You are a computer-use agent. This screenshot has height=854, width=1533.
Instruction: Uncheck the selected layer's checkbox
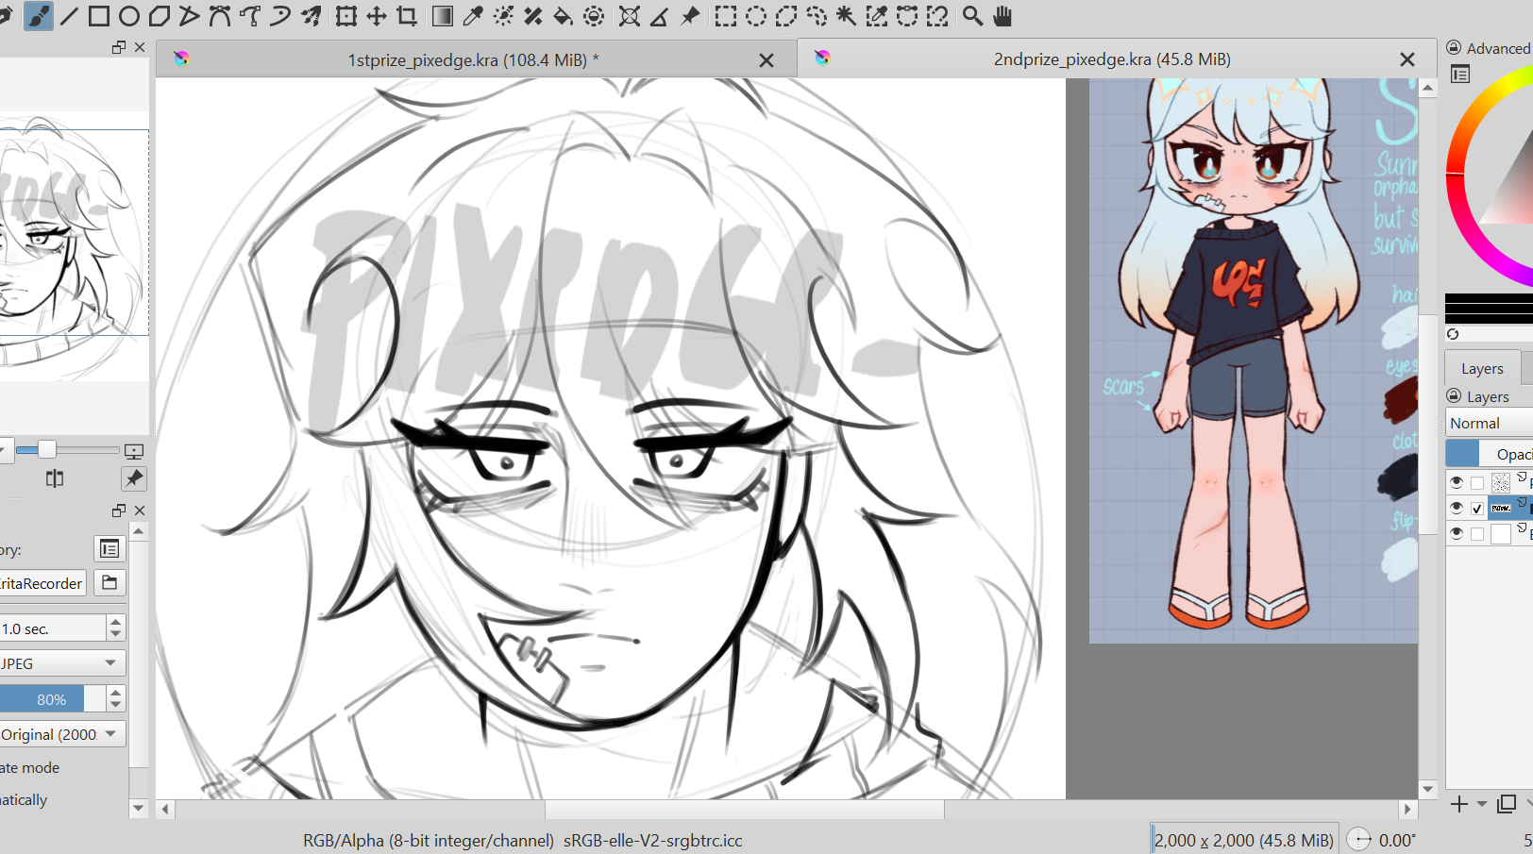(x=1477, y=509)
